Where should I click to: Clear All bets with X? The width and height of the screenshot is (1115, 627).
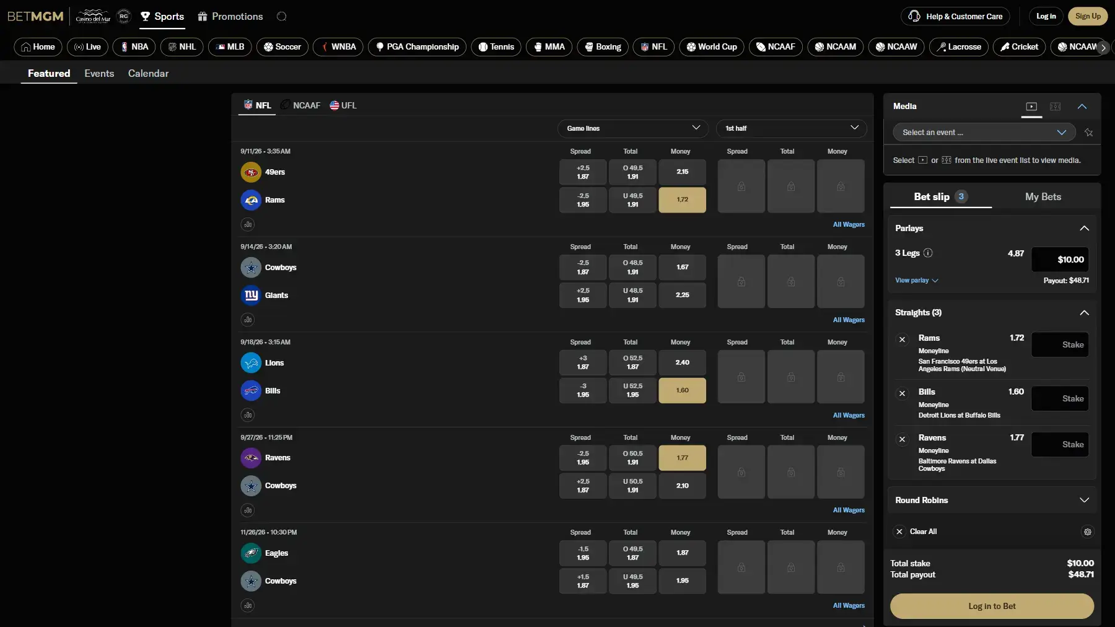(899, 532)
